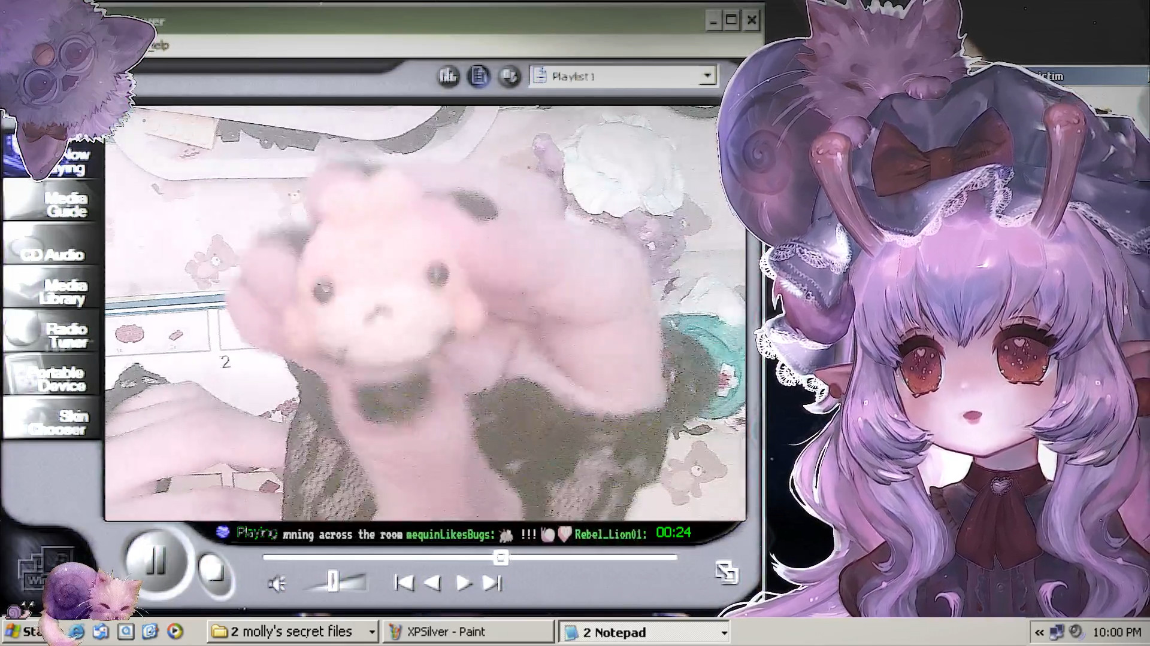Toggle equalizer settings button
The width and height of the screenshot is (1150, 646).
coord(448,76)
